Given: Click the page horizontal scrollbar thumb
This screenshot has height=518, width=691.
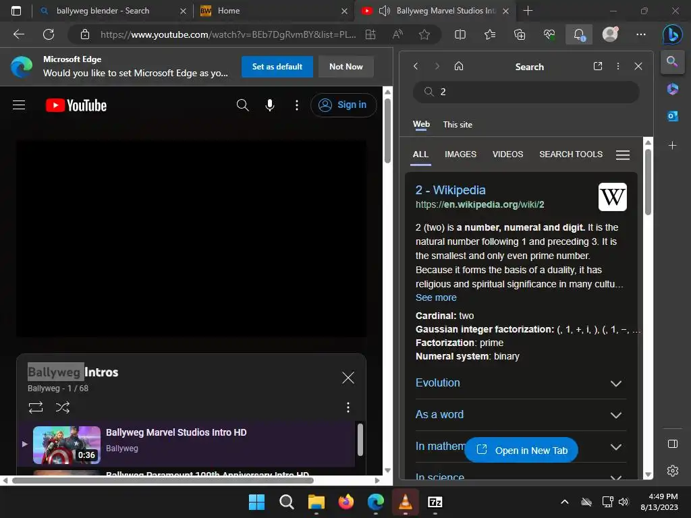Looking at the screenshot, I should (163, 480).
